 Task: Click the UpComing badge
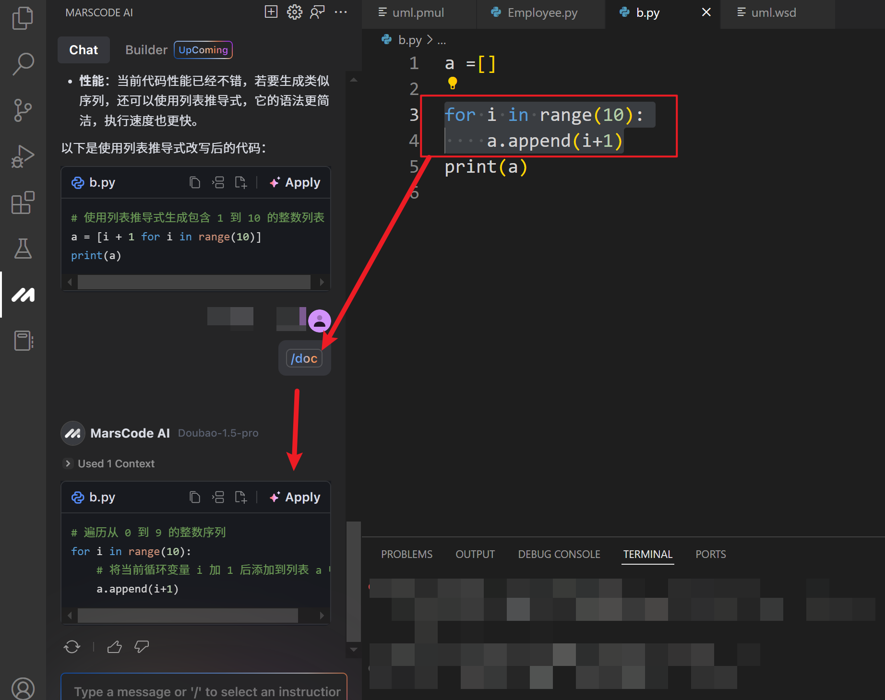[x=203, y=50]
